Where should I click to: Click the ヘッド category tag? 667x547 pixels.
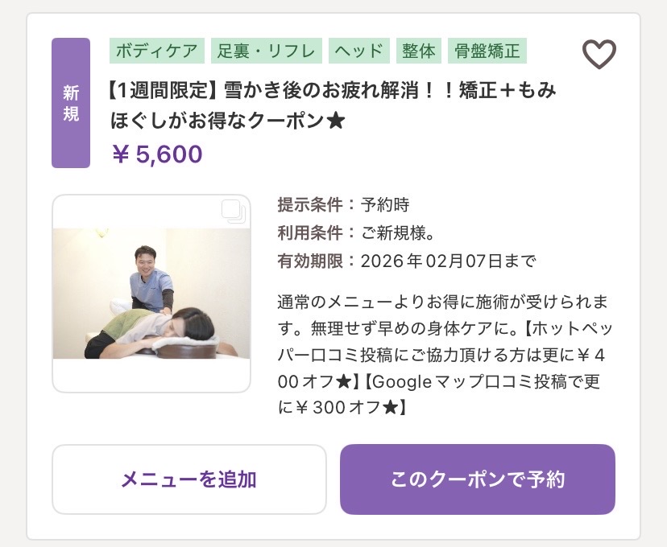click(359, 51)
